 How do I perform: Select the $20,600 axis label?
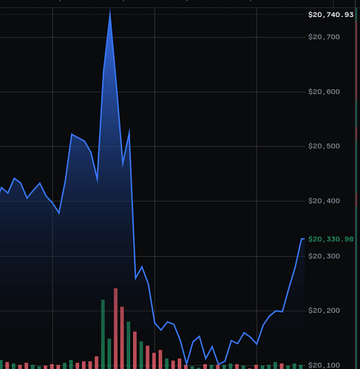(x=324, y=92)
